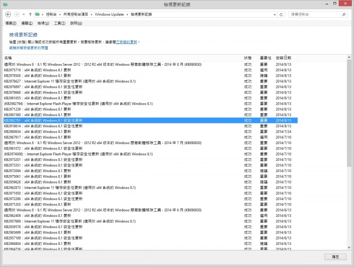
Task: Sort by the 安裝日期 column header
Action: click(x=286, y=58)
